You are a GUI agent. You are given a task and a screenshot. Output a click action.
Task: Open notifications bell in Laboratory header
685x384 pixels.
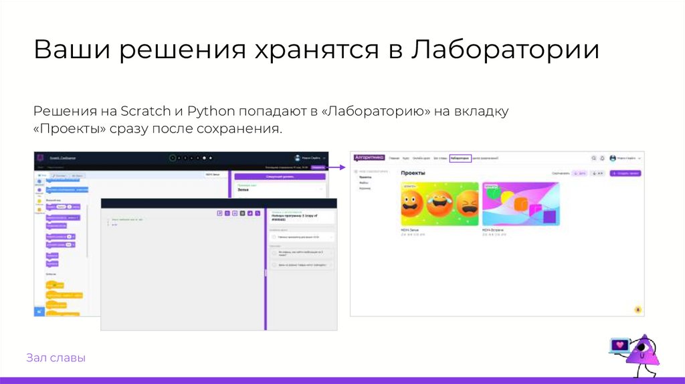[602, 158]
